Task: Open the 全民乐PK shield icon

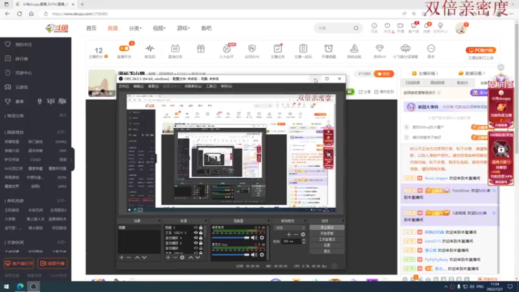Action: [252, 49]
